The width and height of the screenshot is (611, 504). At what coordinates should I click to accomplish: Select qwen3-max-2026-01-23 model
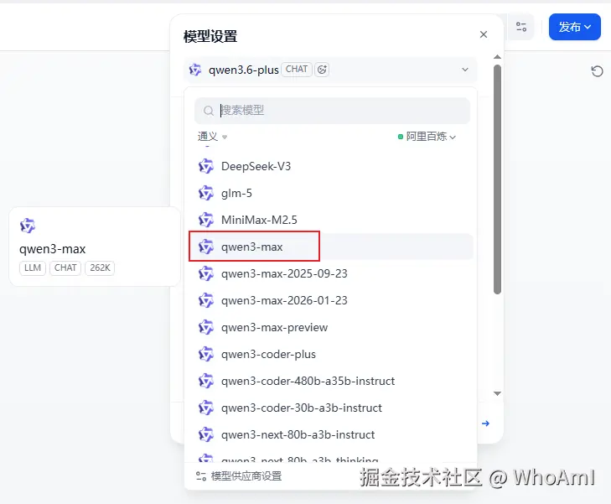[x=331, y=300]
